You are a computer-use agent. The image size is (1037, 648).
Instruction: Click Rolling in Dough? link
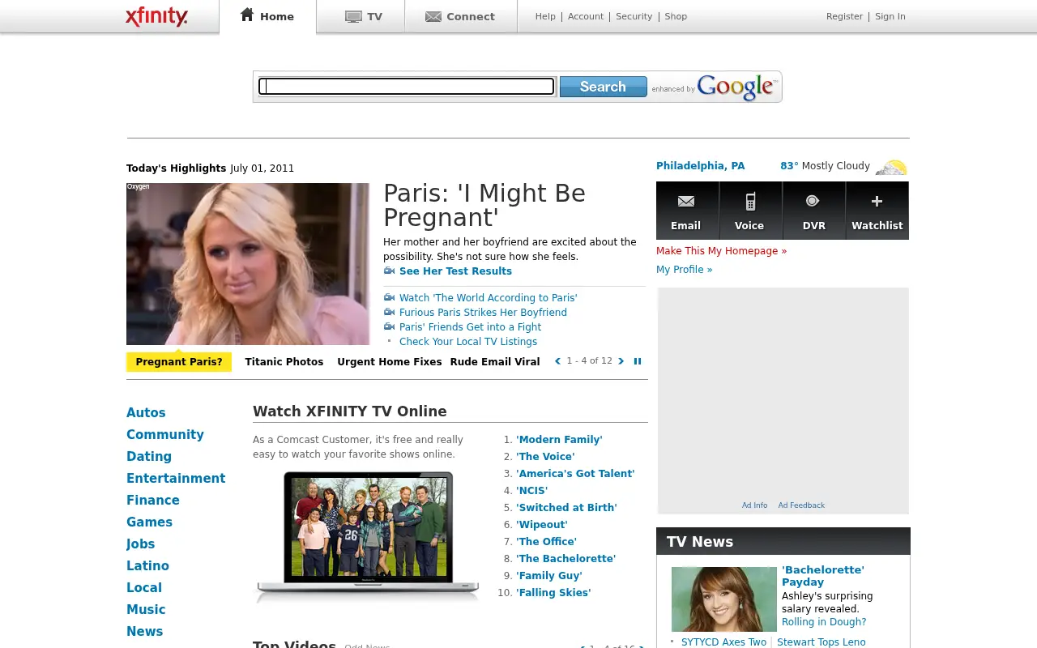[824, 622]
